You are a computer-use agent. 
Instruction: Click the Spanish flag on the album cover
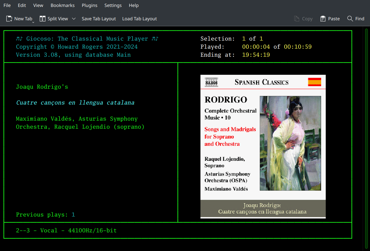click(314, 82)
